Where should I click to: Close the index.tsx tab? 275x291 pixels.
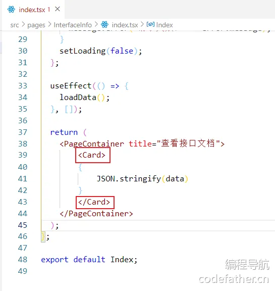pos(58,9)
